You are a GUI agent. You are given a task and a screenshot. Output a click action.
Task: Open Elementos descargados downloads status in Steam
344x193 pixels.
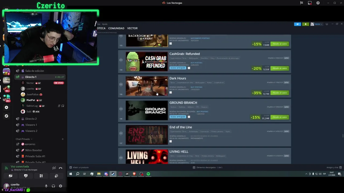pos(208,168)
